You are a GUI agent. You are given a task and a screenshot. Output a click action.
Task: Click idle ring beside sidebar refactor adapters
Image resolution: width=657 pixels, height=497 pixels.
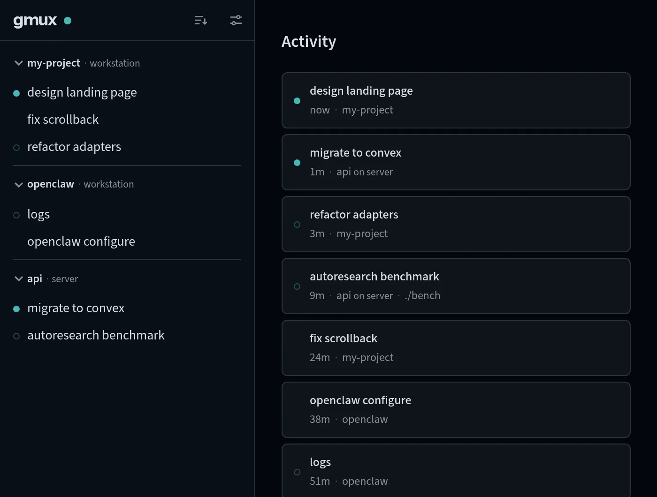[16, 148]
